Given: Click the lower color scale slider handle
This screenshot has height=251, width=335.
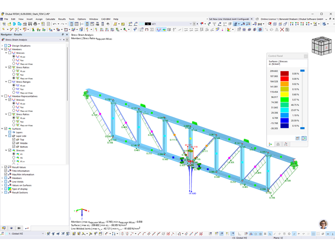Looking at the screenshot, I should [x=302, y=128].
